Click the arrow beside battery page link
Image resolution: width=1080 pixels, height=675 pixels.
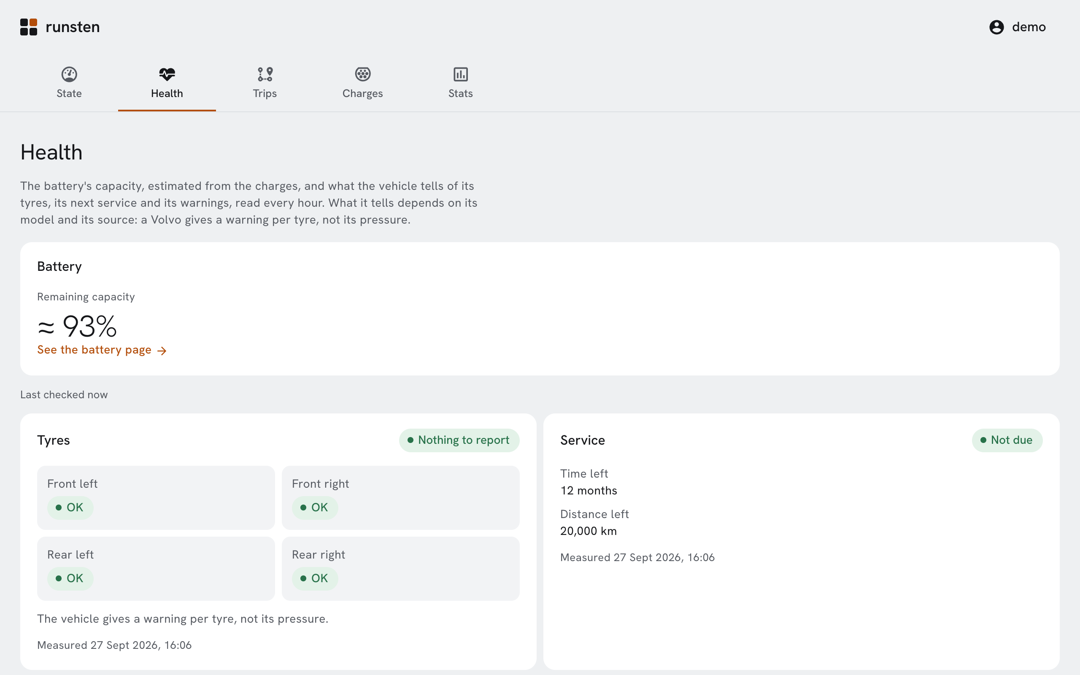pyautogui.click(x=162, y=351)
